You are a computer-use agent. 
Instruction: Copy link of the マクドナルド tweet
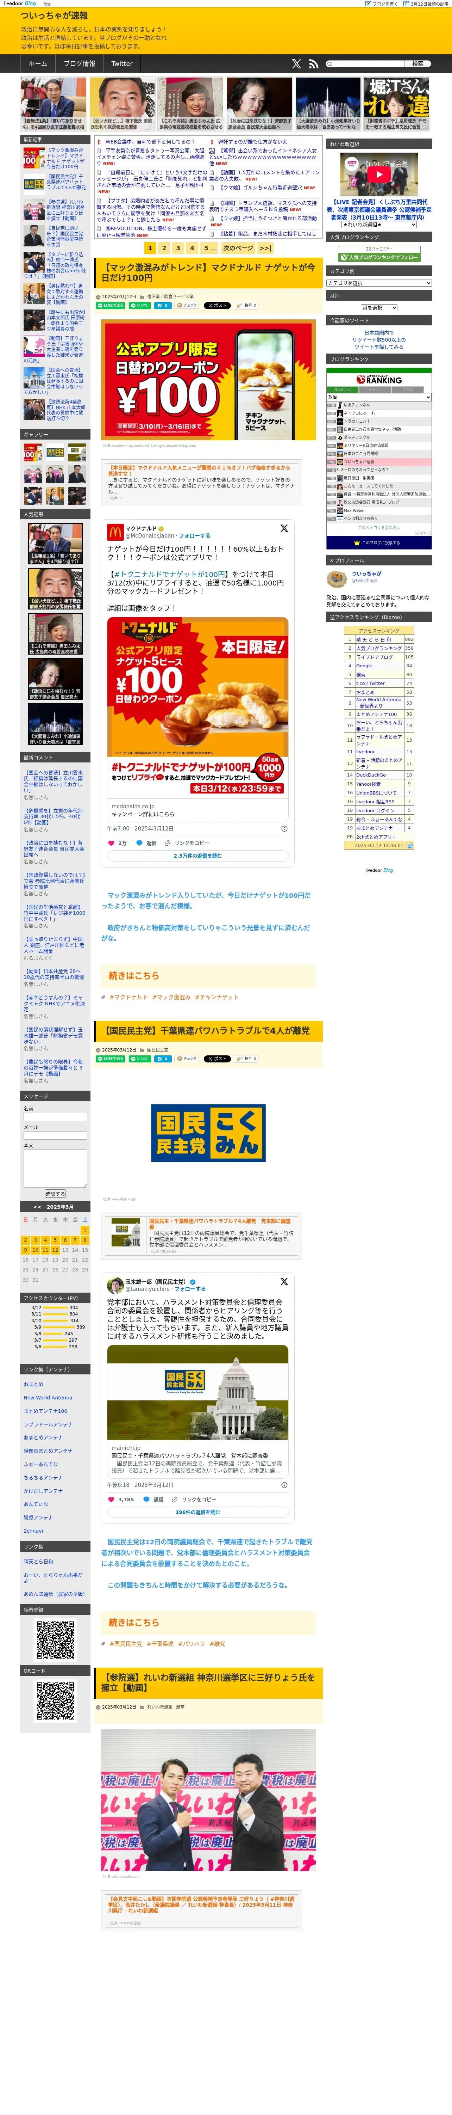coord(187,842)
